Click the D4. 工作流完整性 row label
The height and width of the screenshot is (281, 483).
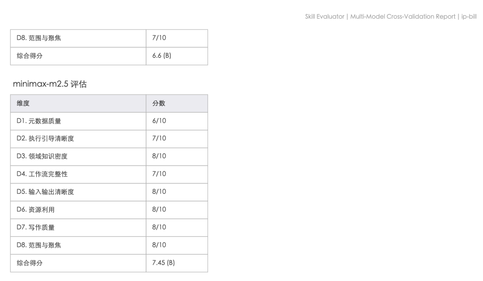[42, 174]
